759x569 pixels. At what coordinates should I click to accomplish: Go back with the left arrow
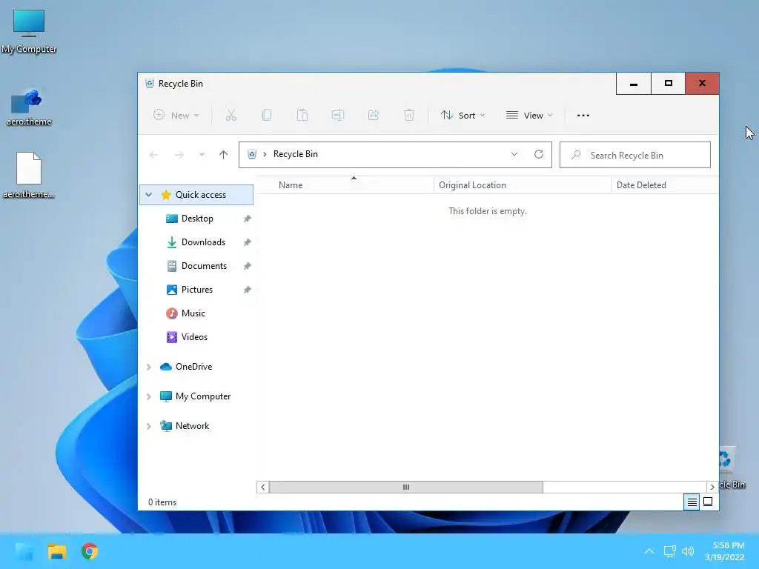(x=153, y=155)
